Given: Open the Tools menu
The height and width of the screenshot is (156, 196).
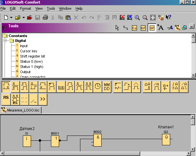Looking at the screenshot, I should [x=51, y=8].
